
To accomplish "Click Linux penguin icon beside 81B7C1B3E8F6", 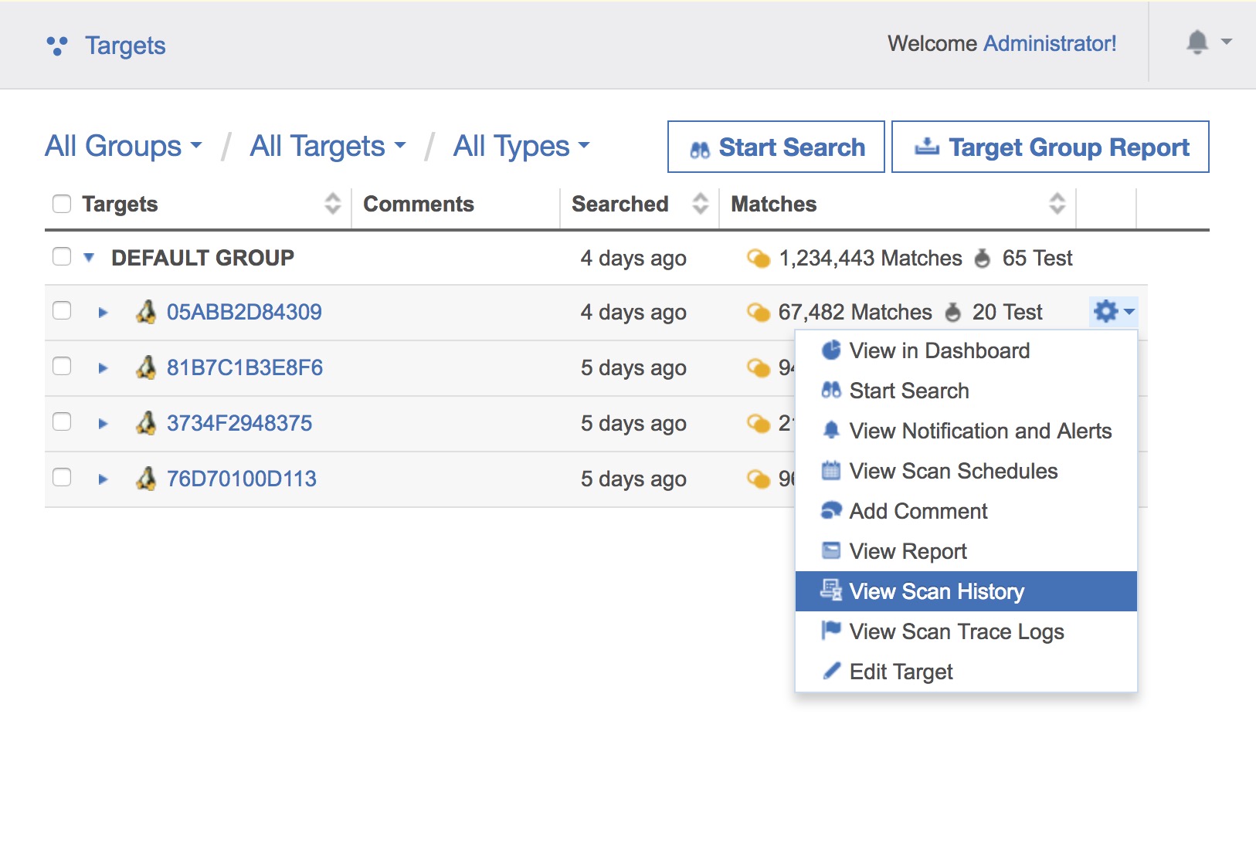I will coord(146,368).
